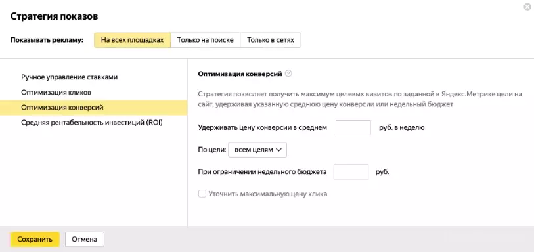Choose Только в сетях placement
The width and height of the screenshot is (534, 252).
271,40
